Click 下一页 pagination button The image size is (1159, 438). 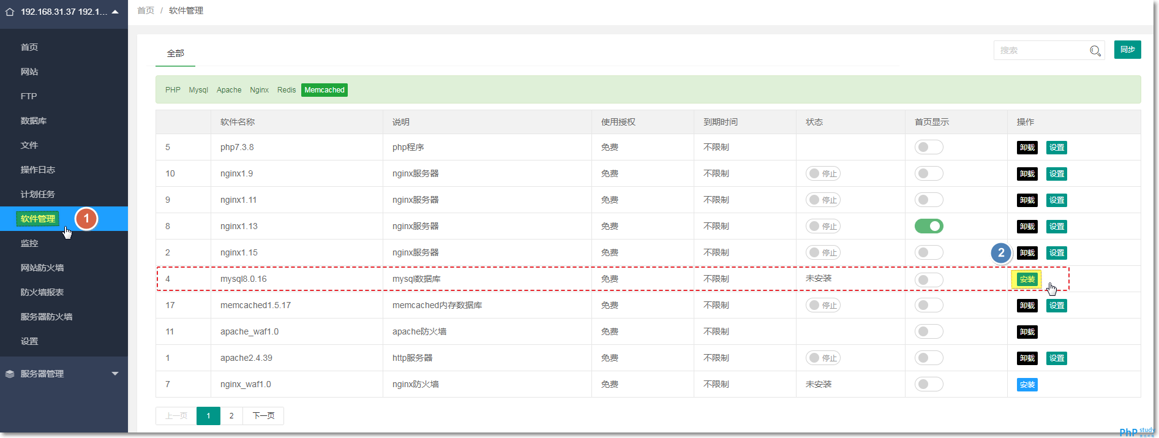click(x=263, y=416)
